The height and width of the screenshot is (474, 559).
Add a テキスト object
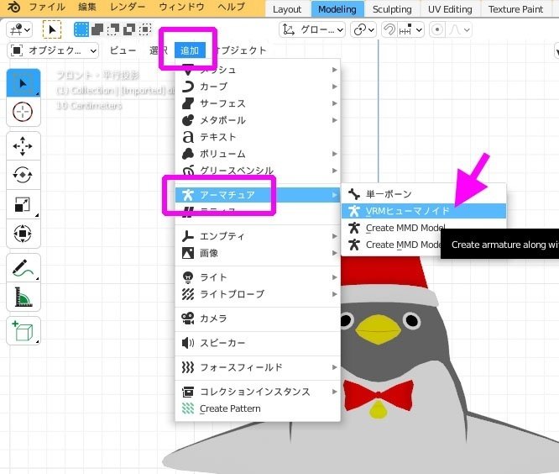pos(258,137)
